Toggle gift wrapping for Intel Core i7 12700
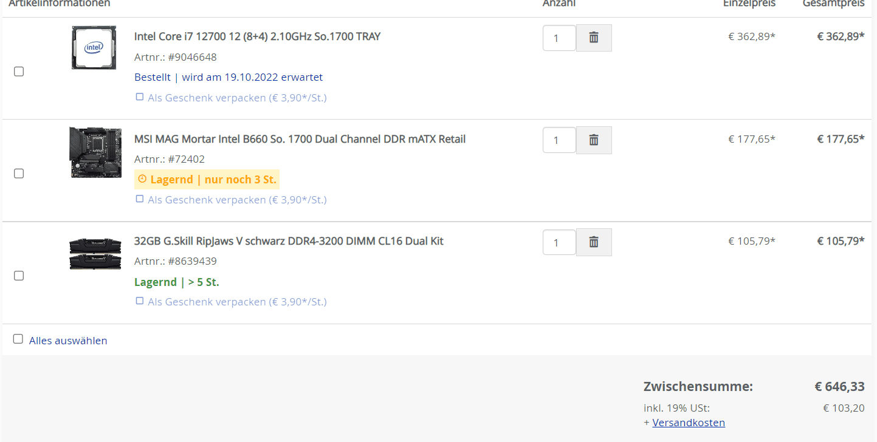Image resolution: width=877 pixels, height=442 pixels. pos(140,97)
